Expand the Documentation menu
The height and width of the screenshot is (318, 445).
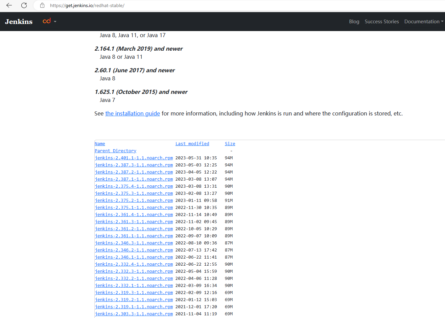[x=424, y=22]
